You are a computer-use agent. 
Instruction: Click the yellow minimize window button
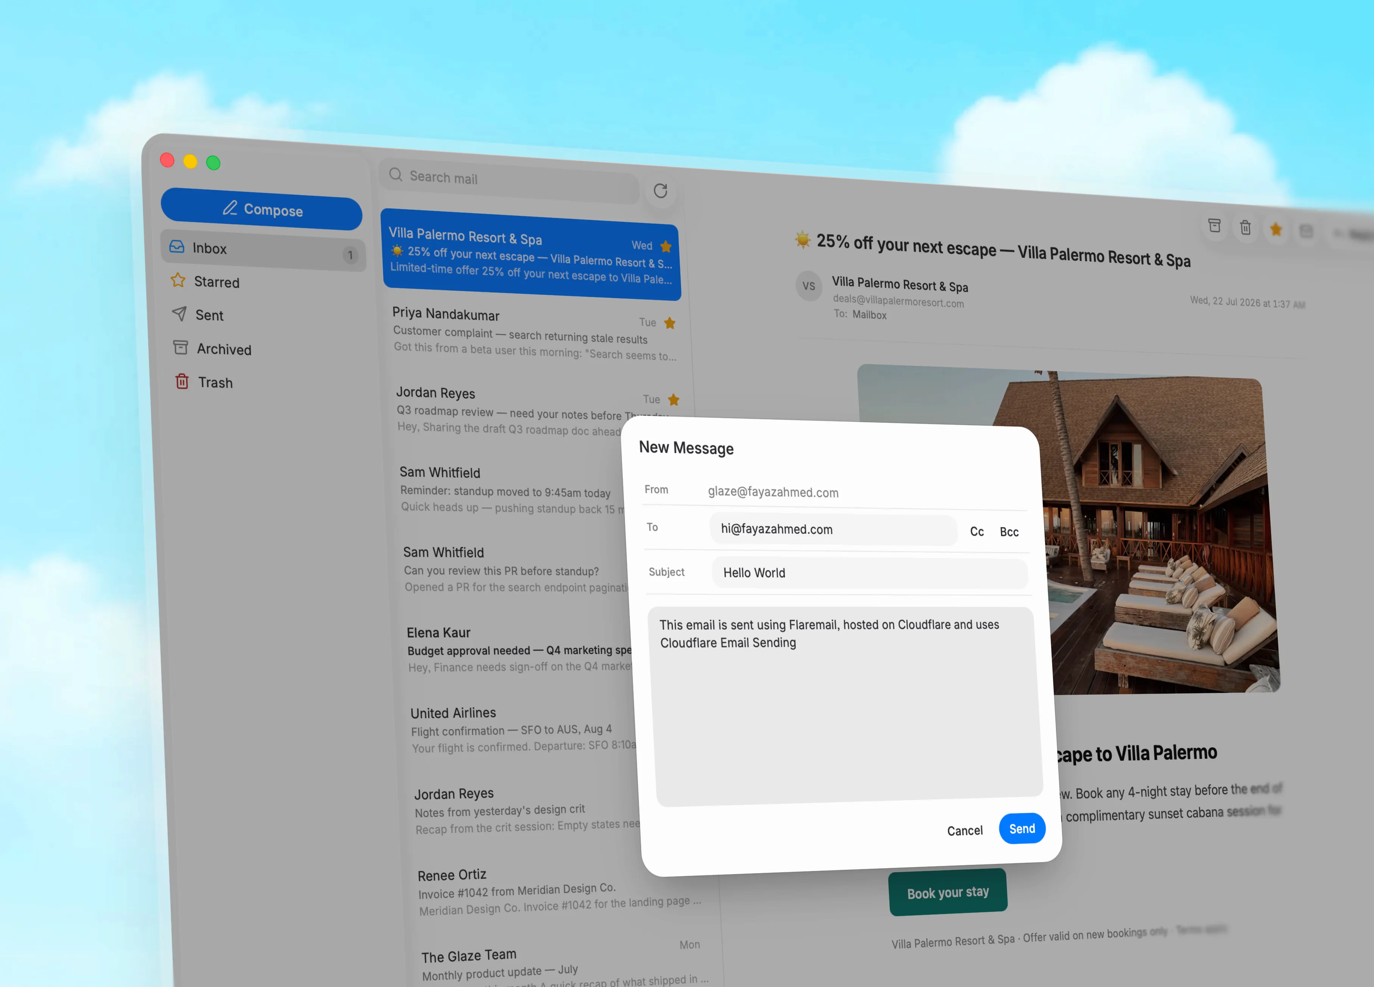[190, 161]
